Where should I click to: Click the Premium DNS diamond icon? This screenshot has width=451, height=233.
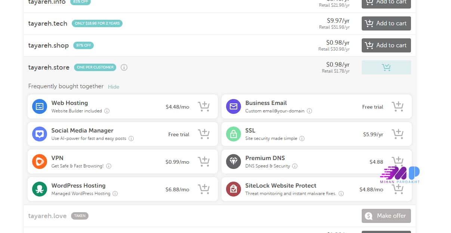[x=234, y=162]
